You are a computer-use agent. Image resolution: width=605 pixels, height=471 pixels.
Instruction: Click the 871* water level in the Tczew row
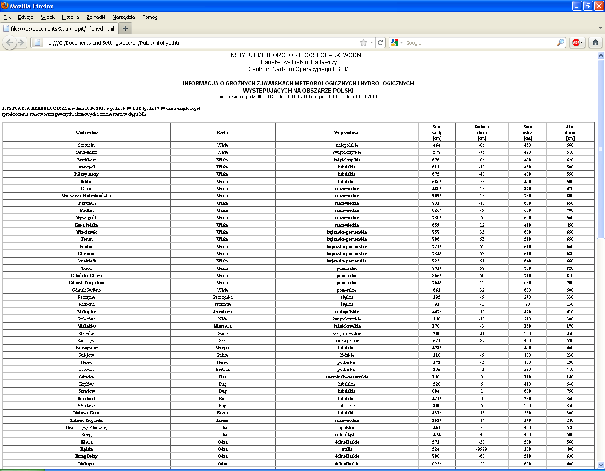pyautogui.click(x=437, y=269)
